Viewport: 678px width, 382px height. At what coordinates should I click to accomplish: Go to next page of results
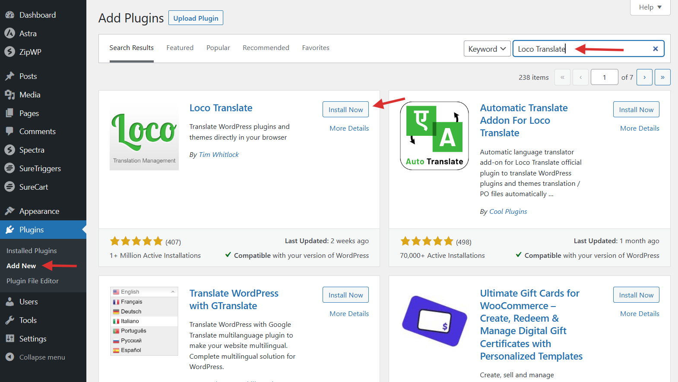point(644,77)
